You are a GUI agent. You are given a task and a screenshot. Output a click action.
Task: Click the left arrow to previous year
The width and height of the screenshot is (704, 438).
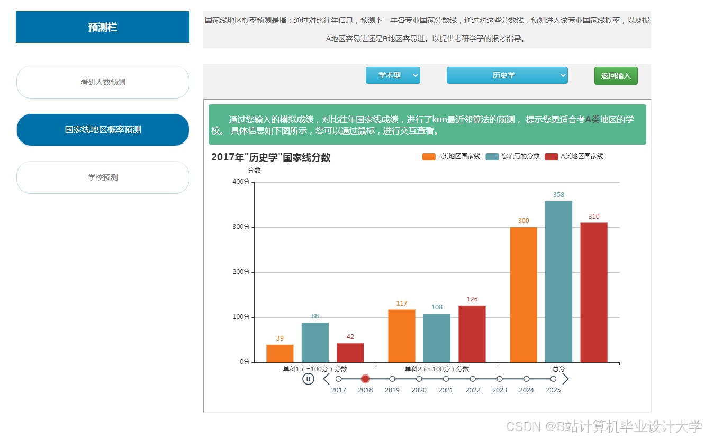tap(326, 379)
